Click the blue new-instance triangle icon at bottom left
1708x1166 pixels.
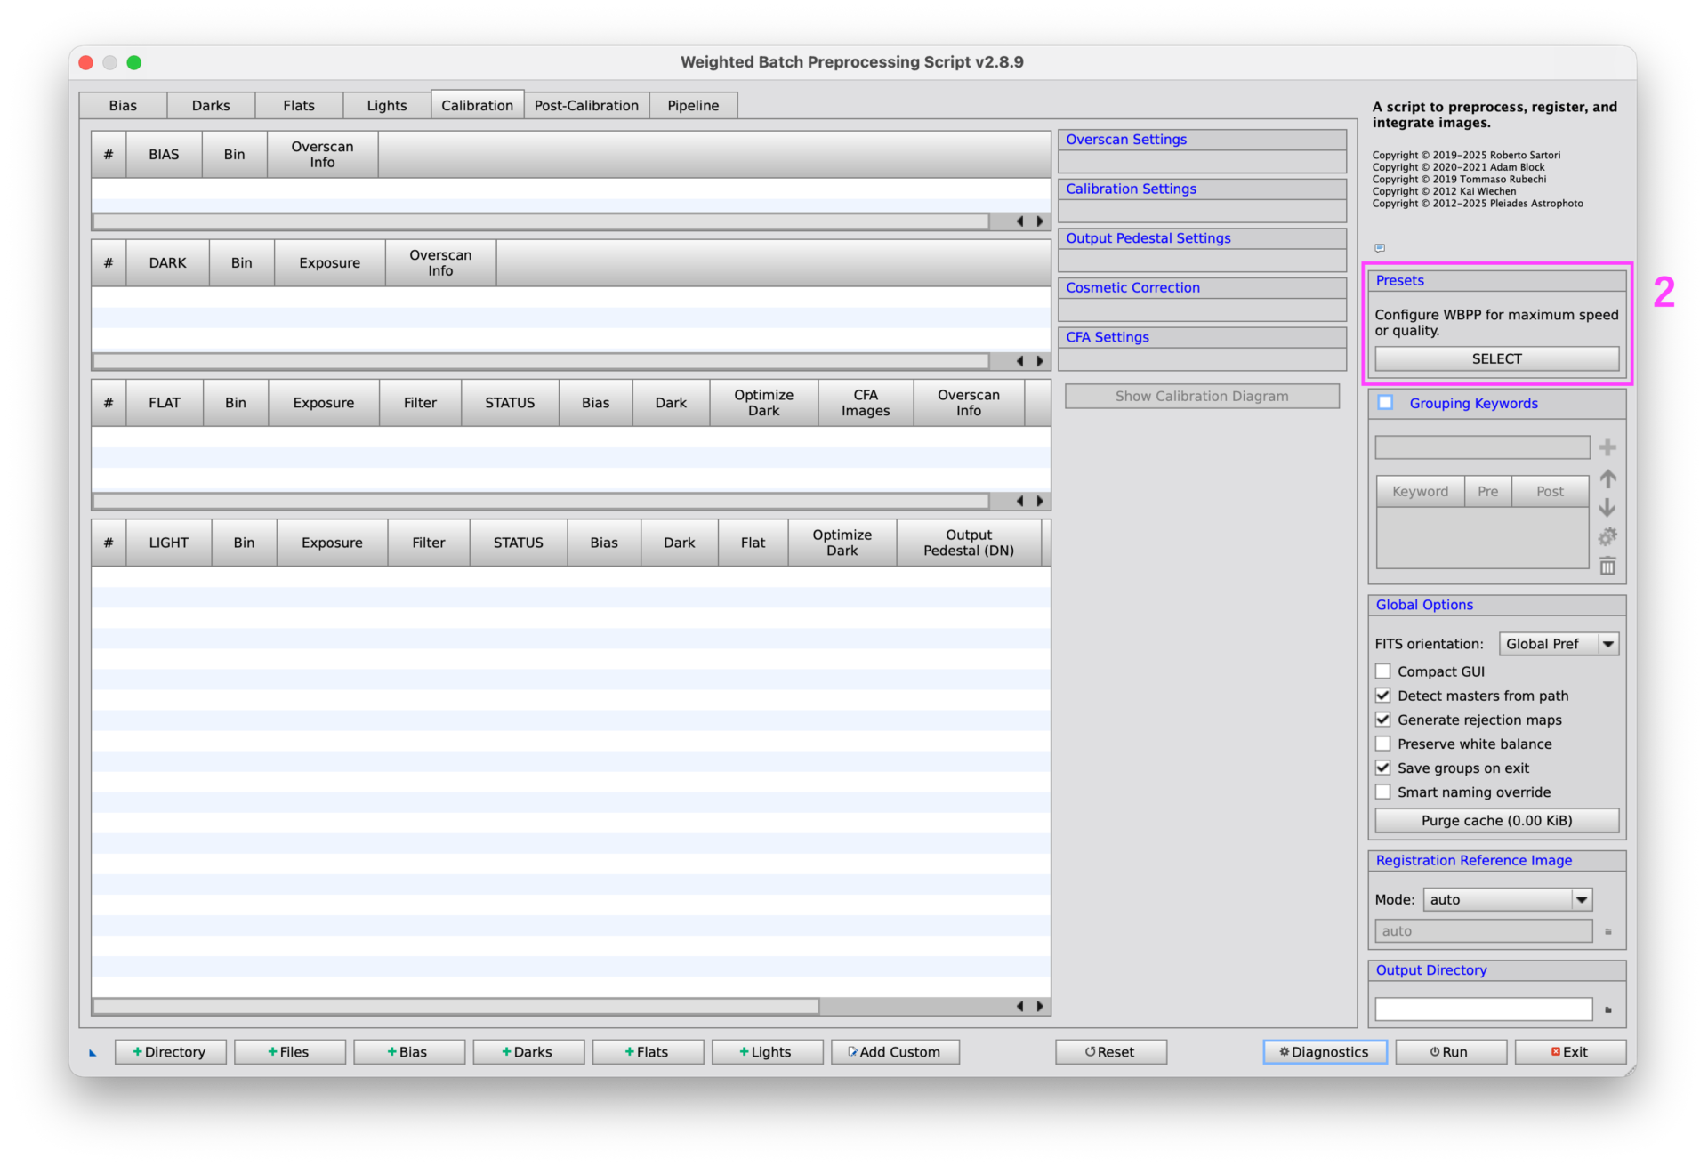(x=93, y=1053)
